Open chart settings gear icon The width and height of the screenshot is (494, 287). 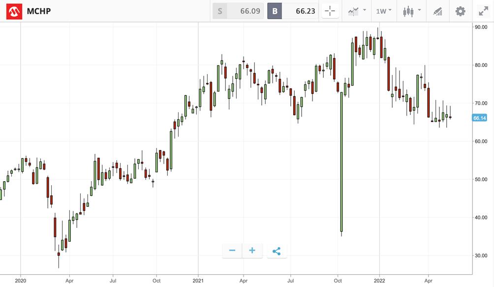[460, 11]
